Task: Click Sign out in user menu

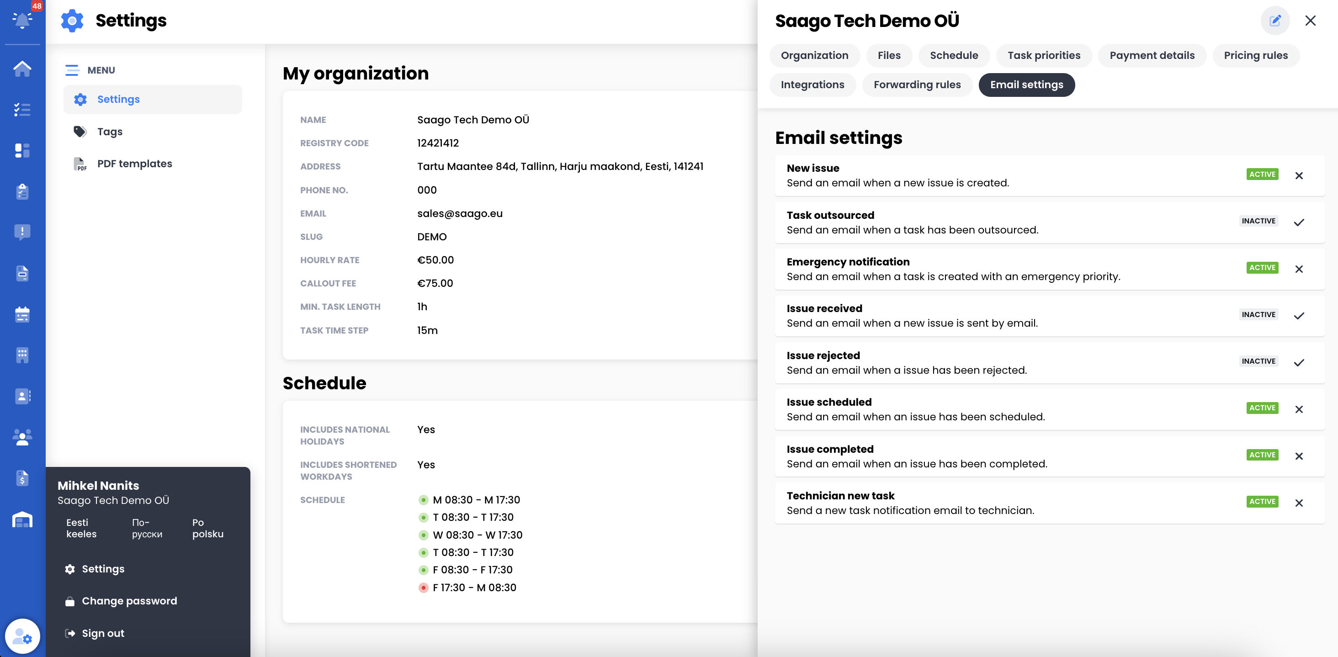Action: 103,633
